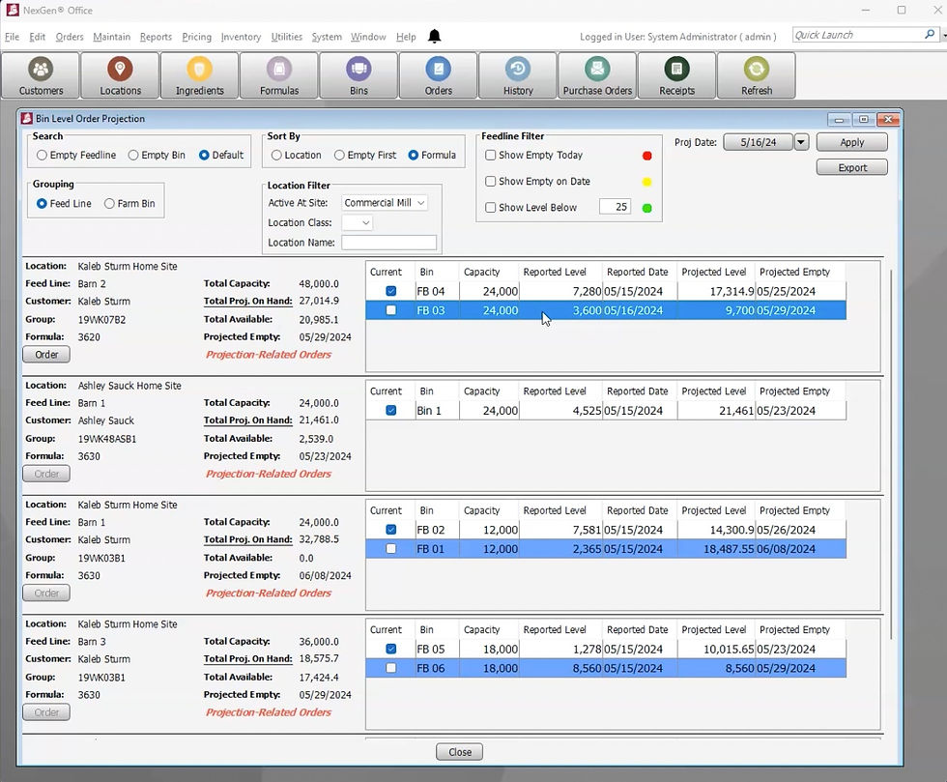
Task: Open the Inventory menu
Action: point(241,37)
